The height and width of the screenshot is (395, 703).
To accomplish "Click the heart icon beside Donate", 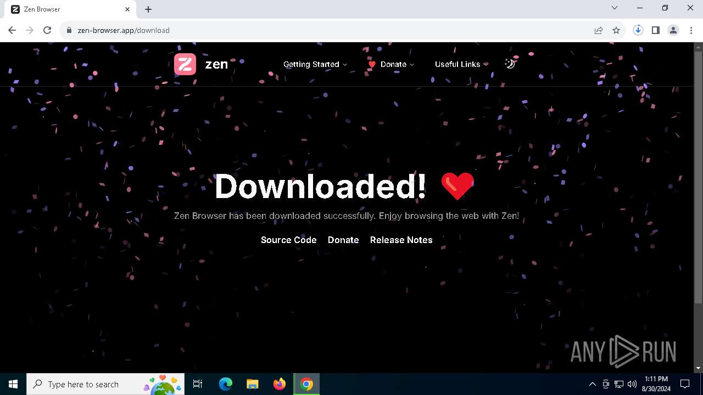I will [372, 64].
